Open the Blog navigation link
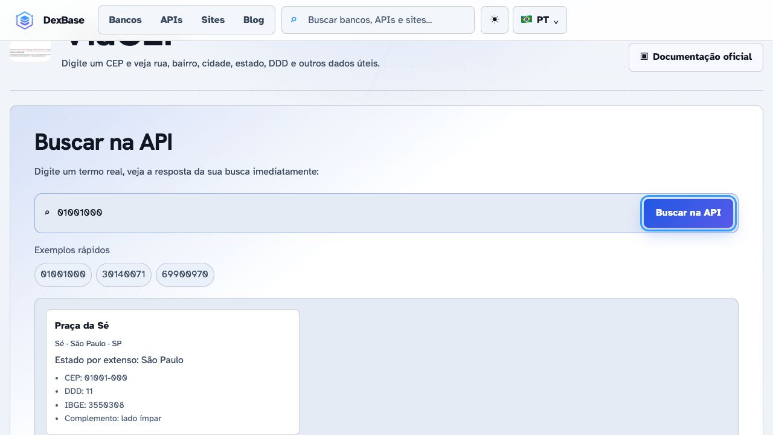Image resolution: width=773 pixels, height=435 pixels. pyautogui.click(x=254, y=20)
